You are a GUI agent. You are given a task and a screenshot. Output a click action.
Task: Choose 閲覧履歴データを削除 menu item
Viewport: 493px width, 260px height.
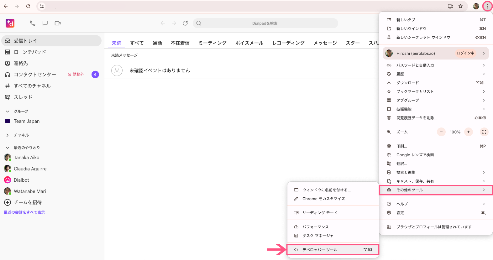pyautogui.click(x=436, y=118)
